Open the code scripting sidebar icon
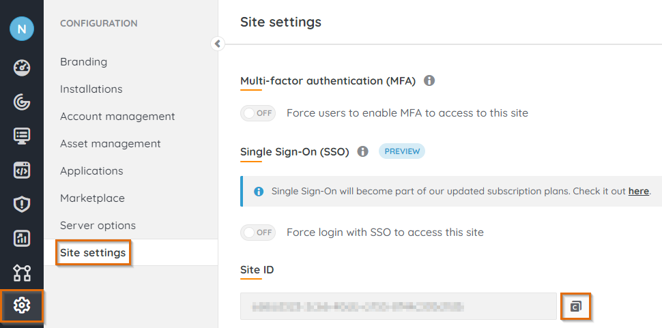662x328 pixels. point(22,170)
